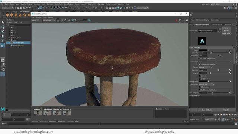Screen dimensions: 238x134
Task: Switch to the Comment tab in RenderView
Action: click(159, 109)
